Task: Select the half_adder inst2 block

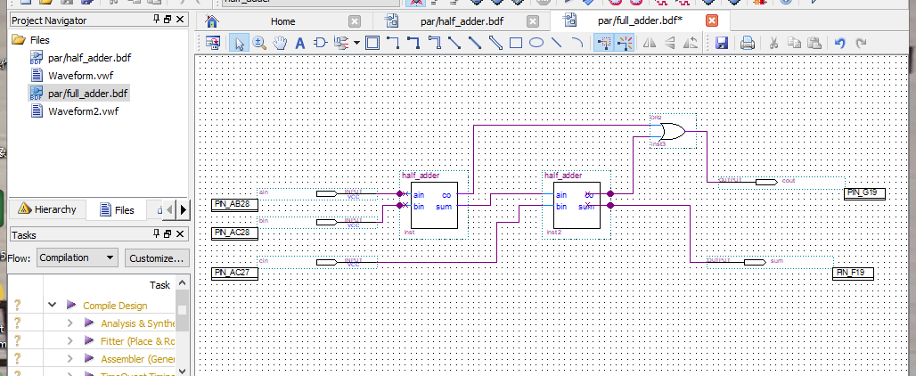Action: pos(577,204)
